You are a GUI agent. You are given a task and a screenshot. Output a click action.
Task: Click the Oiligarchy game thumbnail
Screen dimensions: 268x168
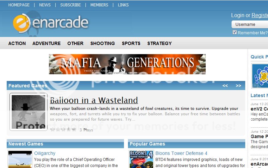pos(20,159)
